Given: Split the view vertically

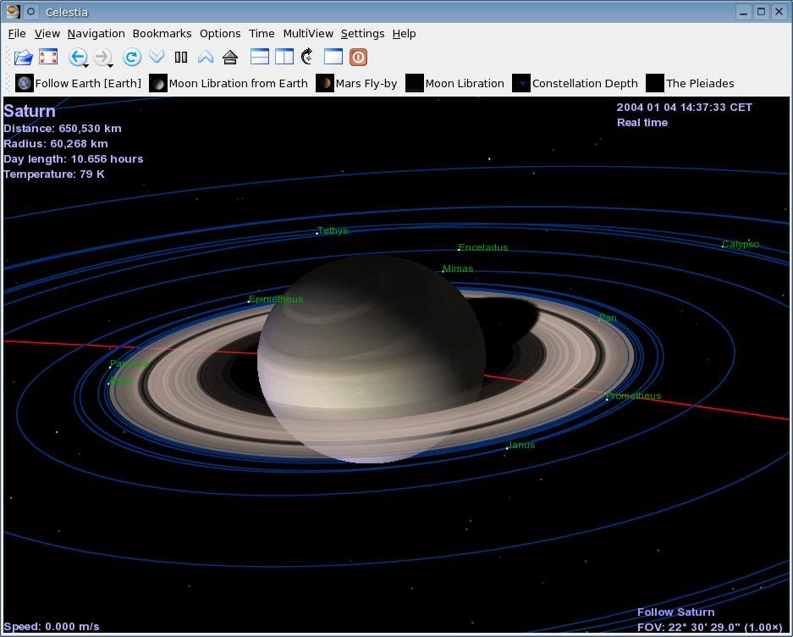Looking at the screenshot, I should 284,58.
